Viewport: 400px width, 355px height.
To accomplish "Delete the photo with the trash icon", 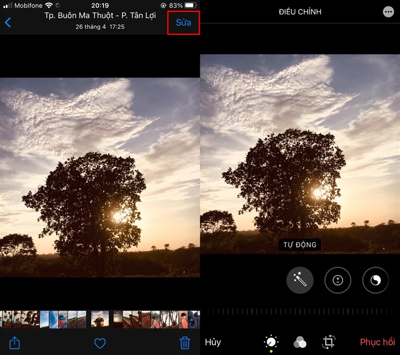I will (185, 343).
